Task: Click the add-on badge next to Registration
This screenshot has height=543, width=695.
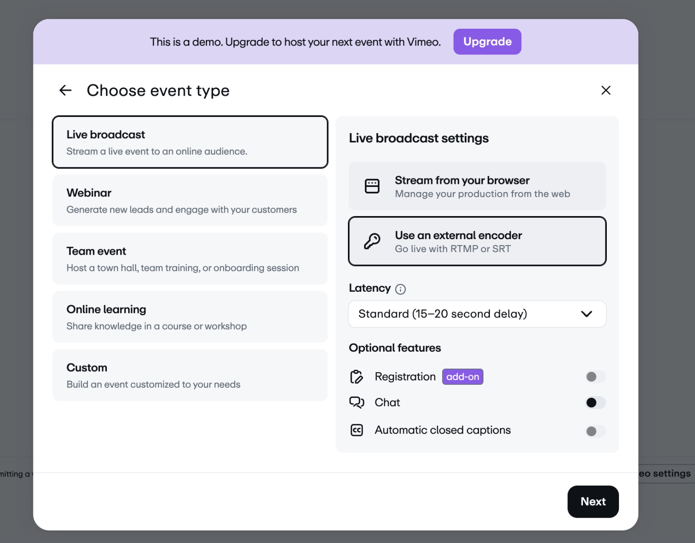Action: (x=463, y=376)
